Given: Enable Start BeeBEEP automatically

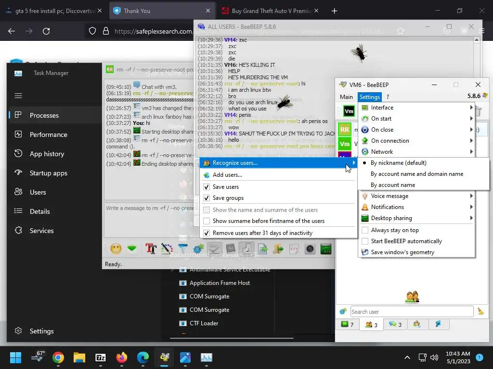Looking at the screenshot, I should (x=365, y=241).
